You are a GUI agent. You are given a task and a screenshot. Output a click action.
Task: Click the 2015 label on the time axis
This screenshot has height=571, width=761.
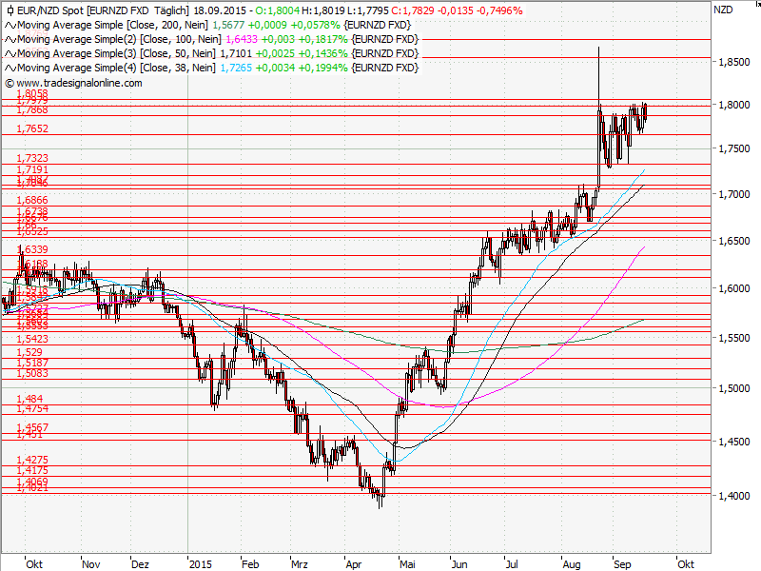[x=200, y=563]
